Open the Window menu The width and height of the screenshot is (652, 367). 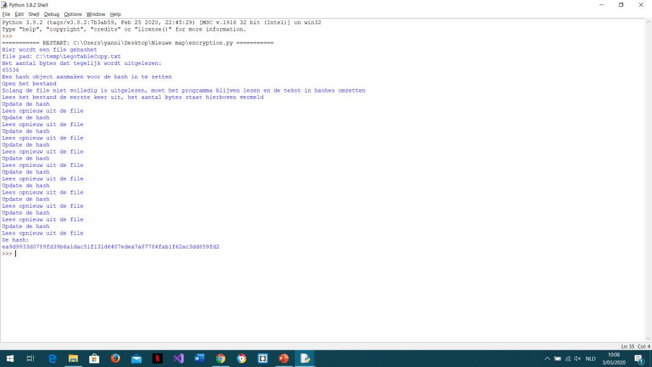point(96,14)
